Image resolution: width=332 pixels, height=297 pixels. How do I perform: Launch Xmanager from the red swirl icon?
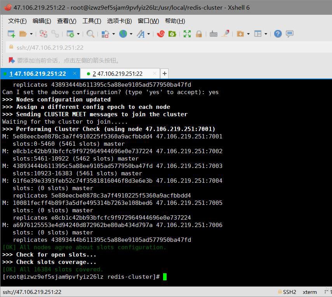[161, 34]
